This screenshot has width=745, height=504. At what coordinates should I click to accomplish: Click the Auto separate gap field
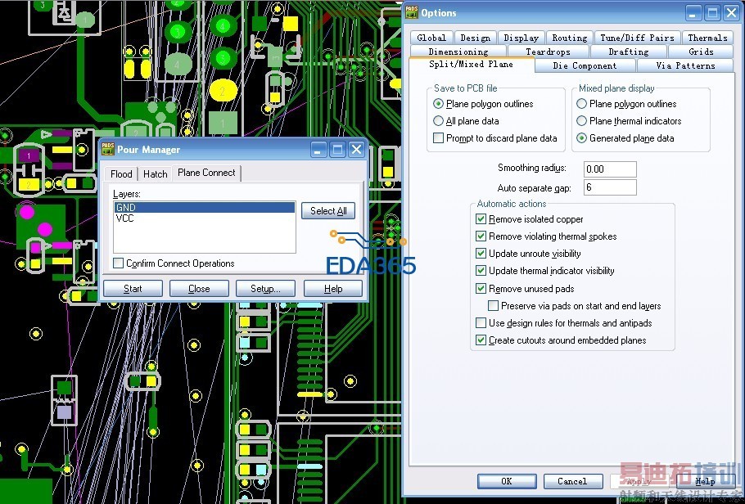click(x=609, y=187)
